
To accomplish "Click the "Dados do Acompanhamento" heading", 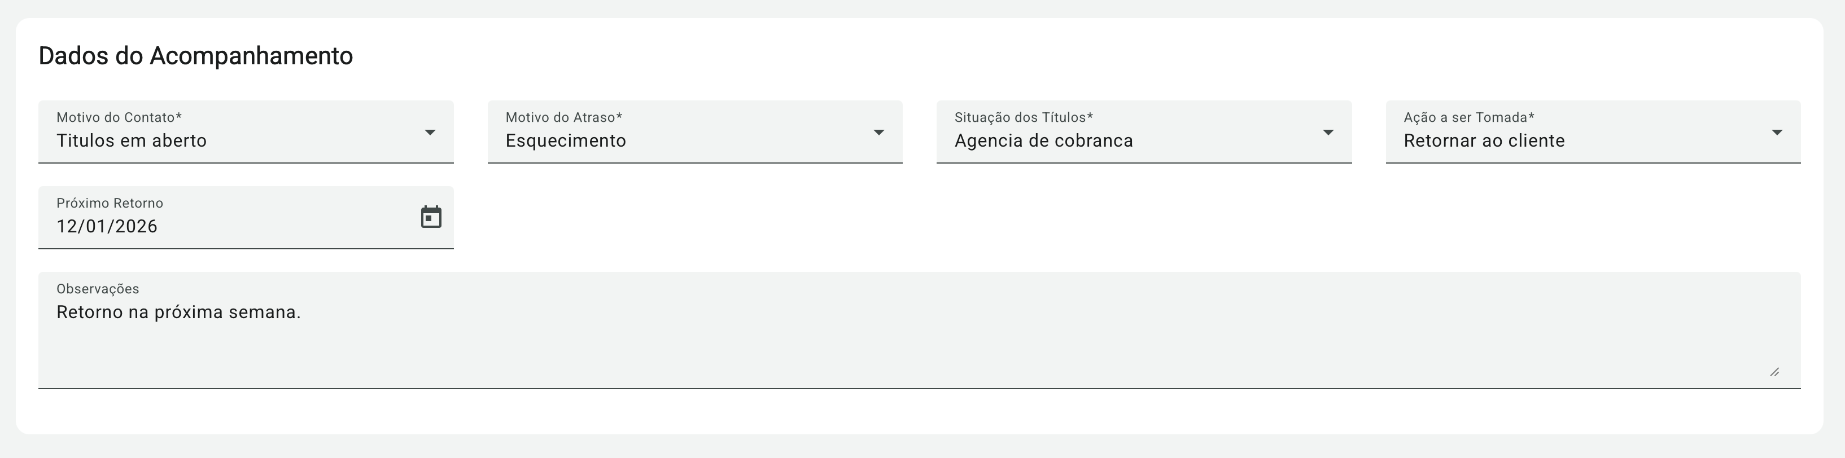I will 195,56.
